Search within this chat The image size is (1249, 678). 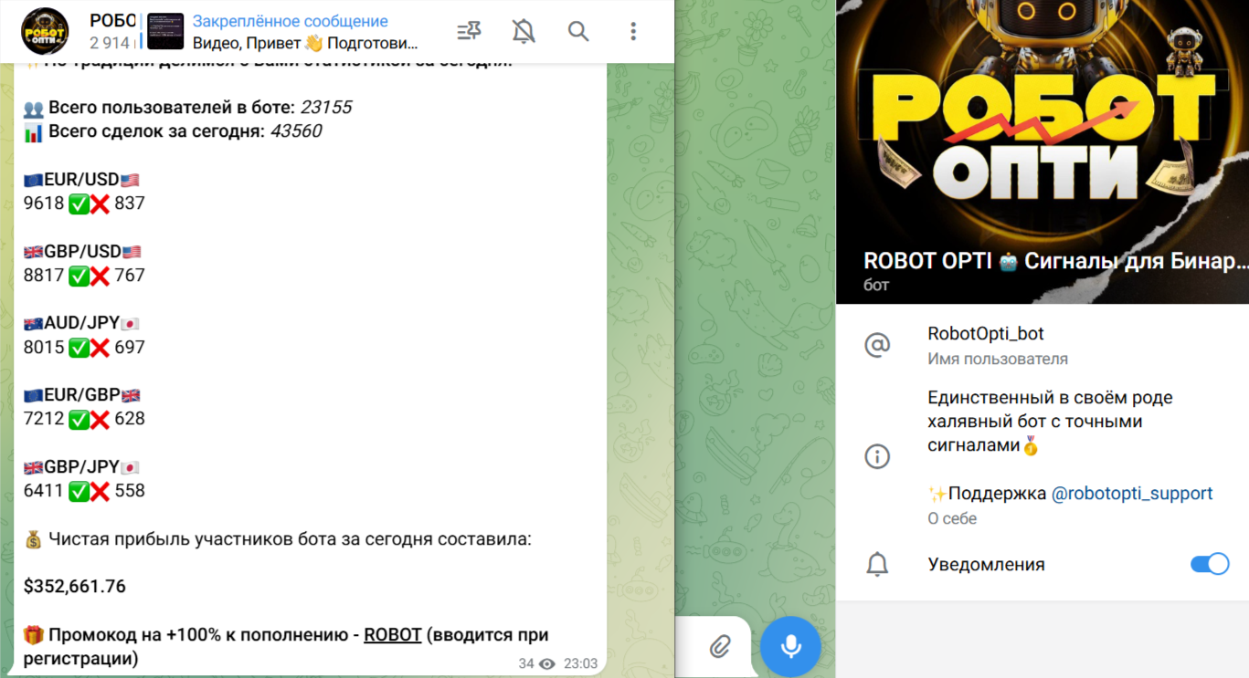tap(578, 32)
